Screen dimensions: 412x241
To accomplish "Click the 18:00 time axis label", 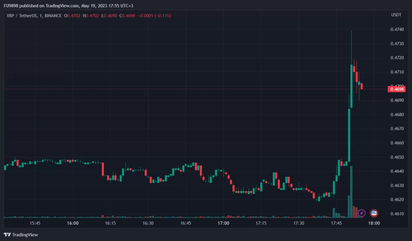I will pos(374,223).
